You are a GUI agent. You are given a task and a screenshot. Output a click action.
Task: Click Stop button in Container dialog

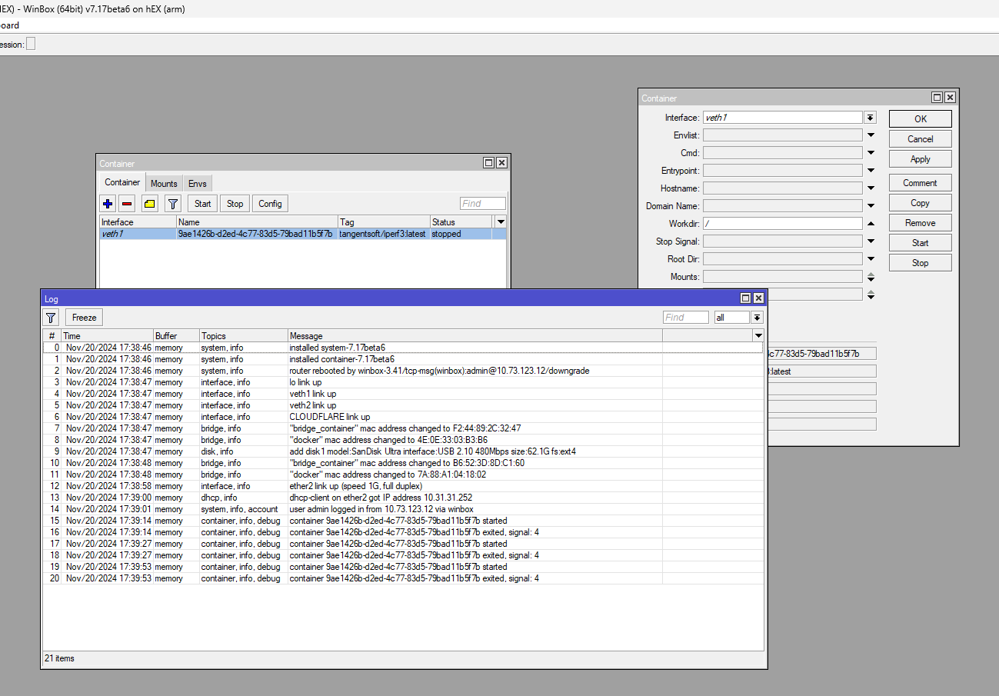coord(921,263)
